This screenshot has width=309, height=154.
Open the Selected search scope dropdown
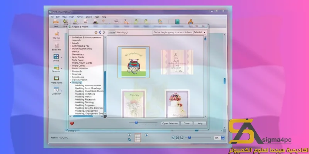[x=200, y=32]
